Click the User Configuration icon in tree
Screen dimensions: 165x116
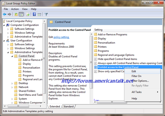pyautogui.click(x=8, y=41)
